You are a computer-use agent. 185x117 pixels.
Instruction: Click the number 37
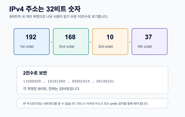149,37
